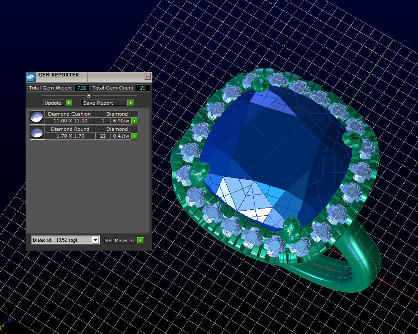Close the Gem Reporter panel
The height and width of the screenshot is (334, 418).
coord(148,77)
